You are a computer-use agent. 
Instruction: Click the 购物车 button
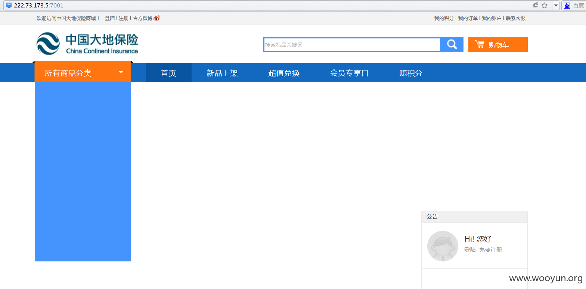click(x=498, y=44)
